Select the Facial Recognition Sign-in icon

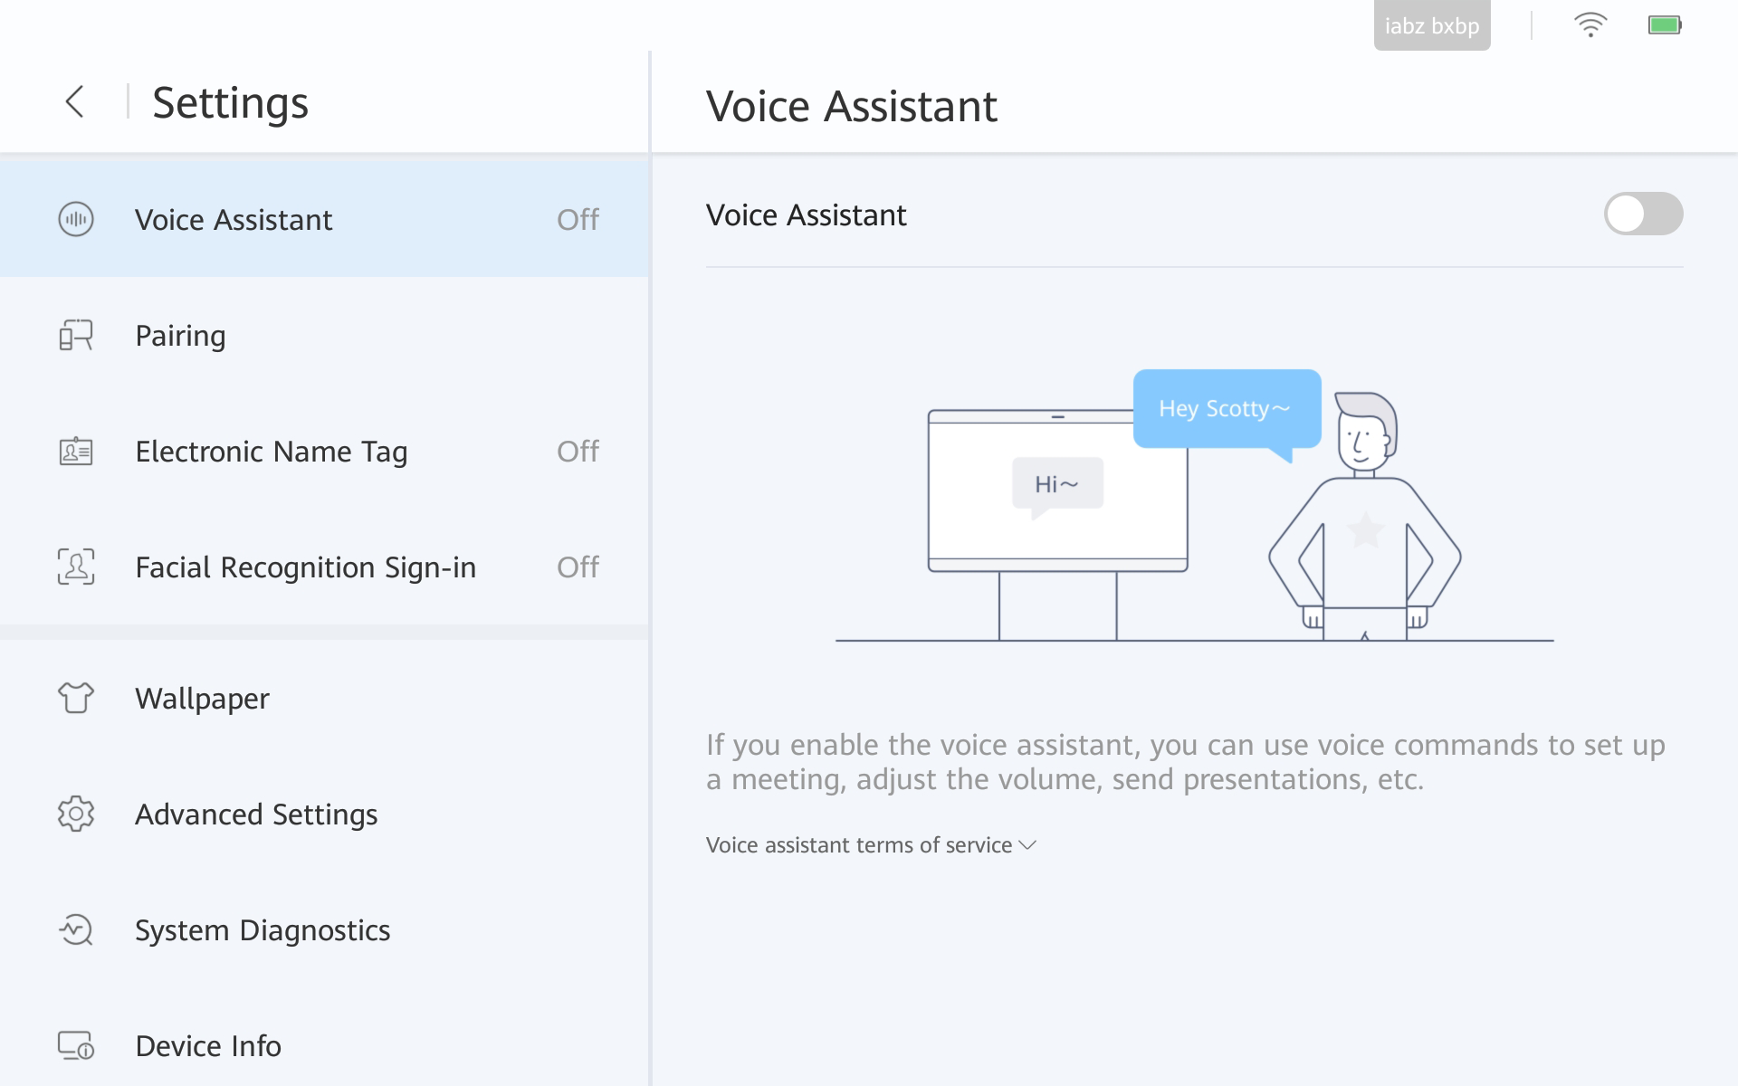76,566
